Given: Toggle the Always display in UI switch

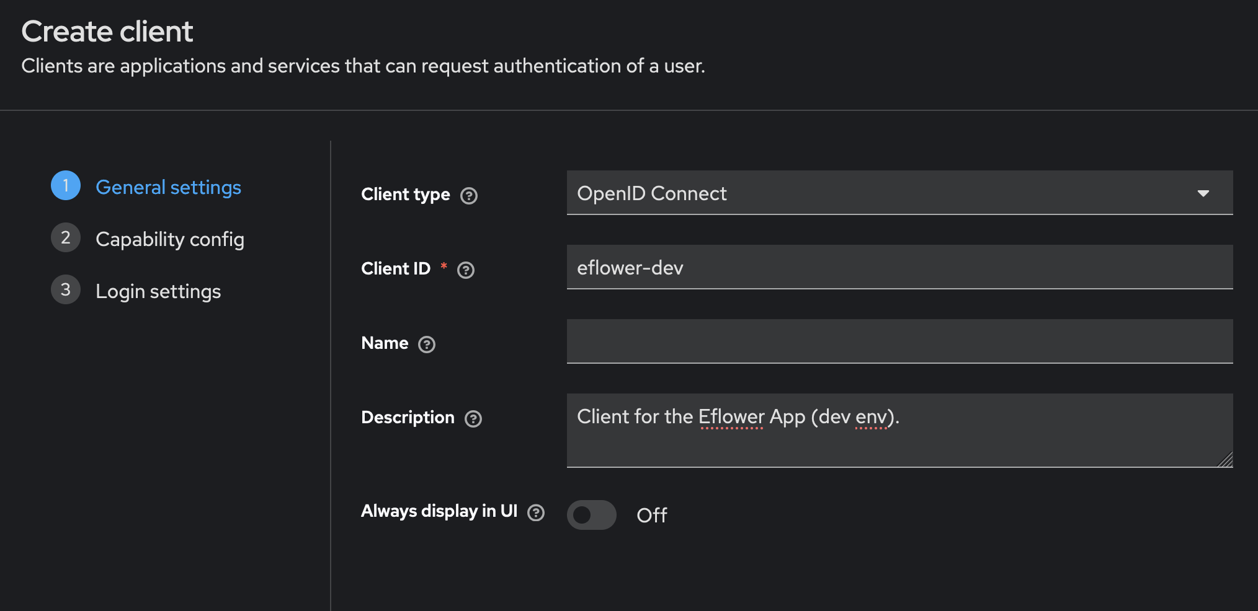Looking at the screenshot, I should (x=592, y=515).
